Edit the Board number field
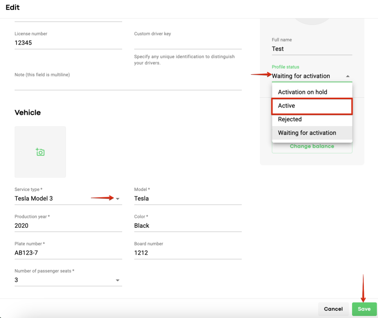Image resolution: width=378 pixels, height=318 pixels. tap(188, 253)
